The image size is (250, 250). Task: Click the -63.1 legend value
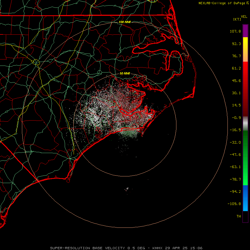click(x=235, y=167)
